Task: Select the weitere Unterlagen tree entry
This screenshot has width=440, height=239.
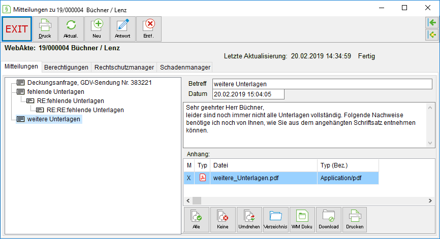Action: tap(53, 119)
